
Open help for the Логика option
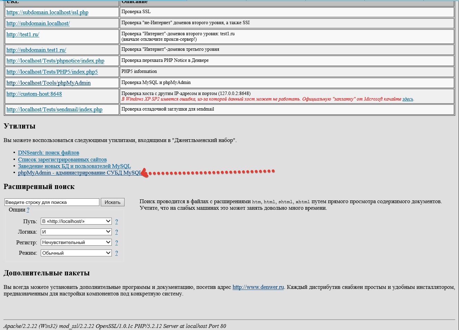pyautogui.click(x=117, y=232)
